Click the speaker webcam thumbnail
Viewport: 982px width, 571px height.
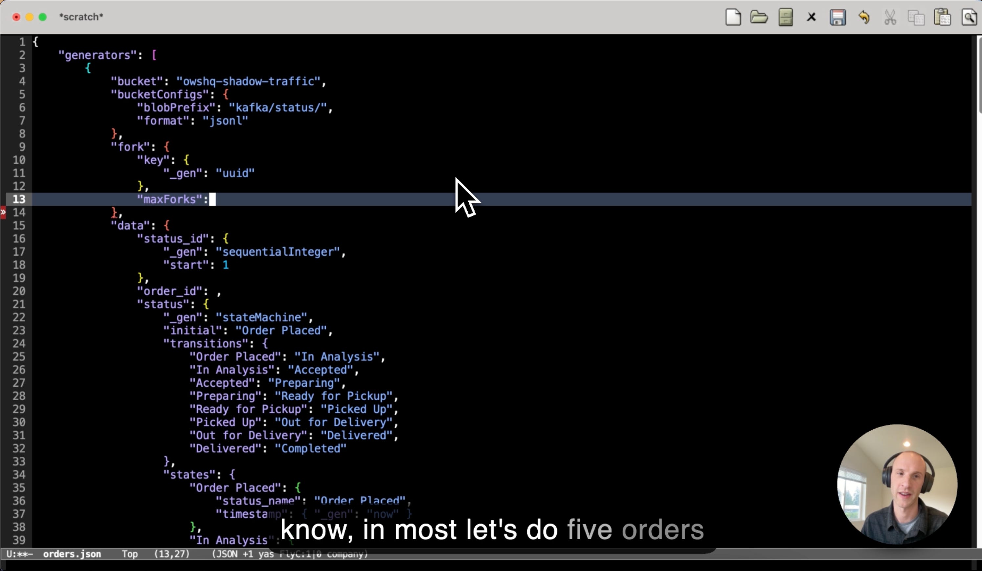(x=897, y=484)
